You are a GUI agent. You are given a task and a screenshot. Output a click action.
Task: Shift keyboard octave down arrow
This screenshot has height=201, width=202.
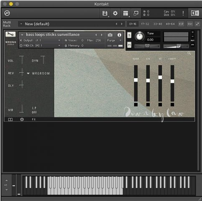pyautogui.click(x=7, y=190)
